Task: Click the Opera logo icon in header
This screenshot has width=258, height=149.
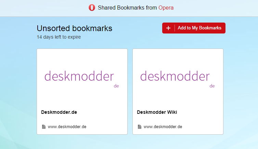Action: (92, 8)
